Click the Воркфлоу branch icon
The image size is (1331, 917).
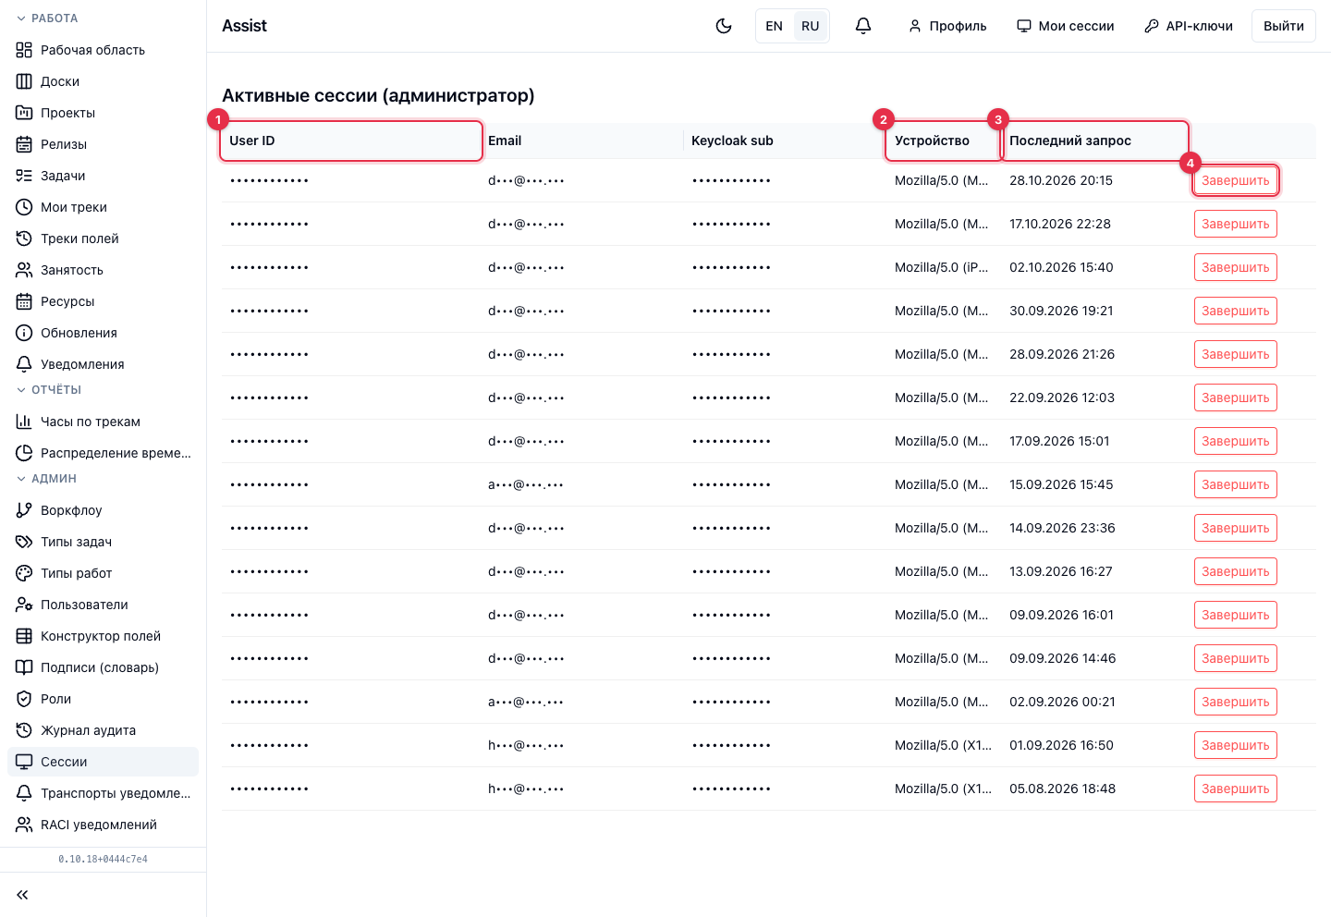(x=24, y=510)
